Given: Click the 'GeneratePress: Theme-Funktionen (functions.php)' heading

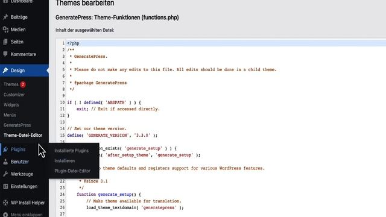Looking at the screenshot, I should (x=117, y=17).
